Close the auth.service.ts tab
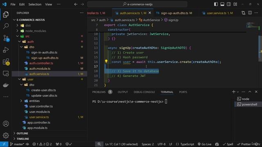The height and width of the screenshot is (147, 262). pyautogui.click(x=150, y=13)
